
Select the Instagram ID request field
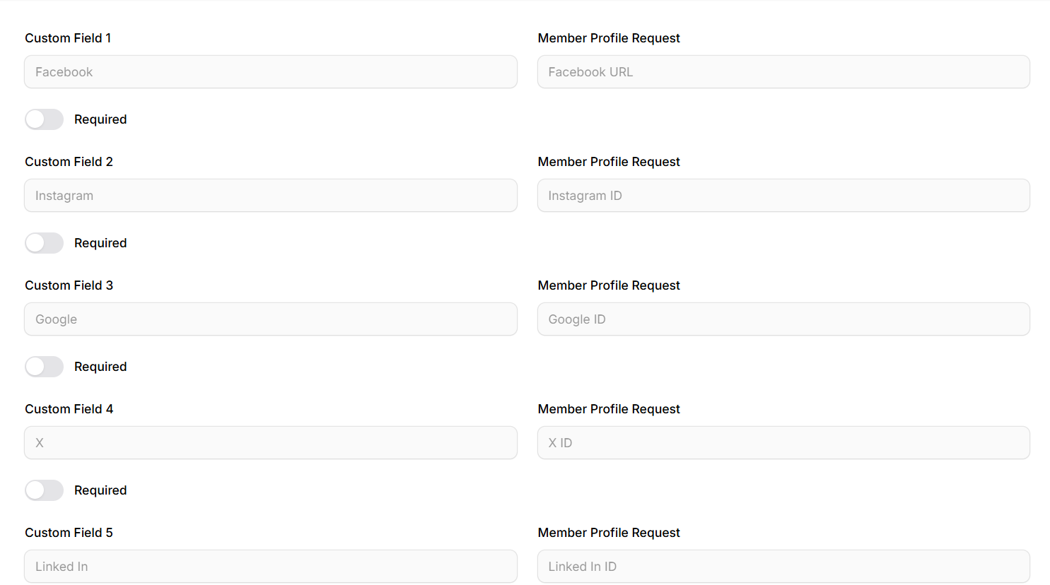tap(783, 196)
